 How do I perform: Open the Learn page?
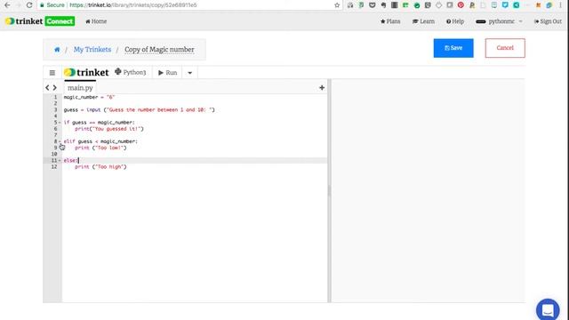[423, 21]
